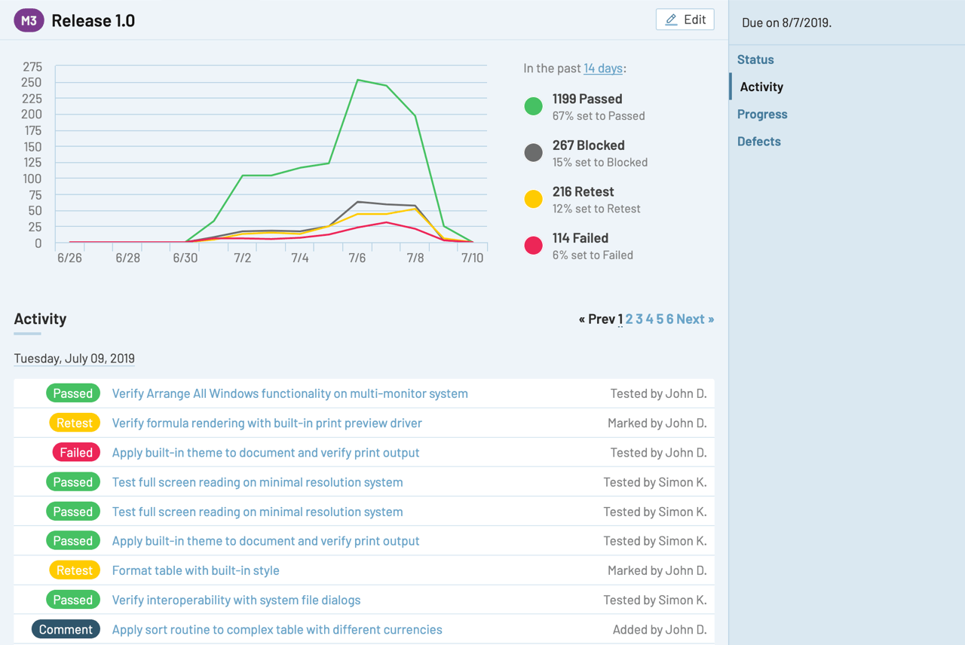Go to activity page 4
This screenshot has width=965, height=645.
(x=649, y=319)
